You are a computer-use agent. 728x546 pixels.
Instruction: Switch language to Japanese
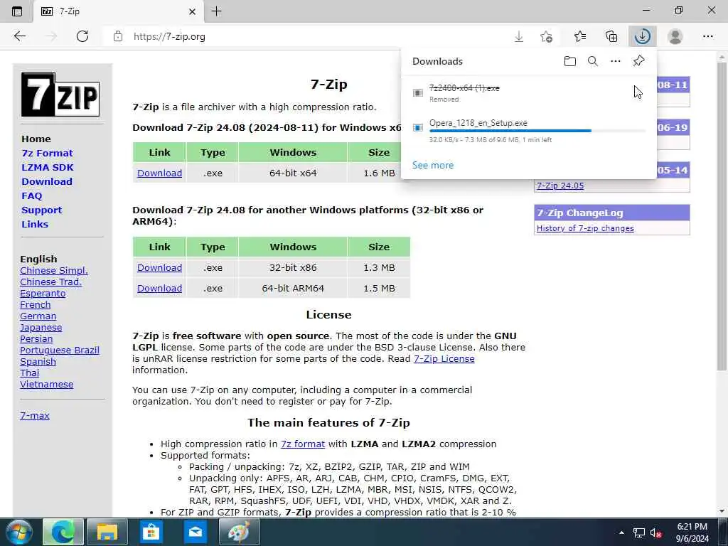[41, 328]
